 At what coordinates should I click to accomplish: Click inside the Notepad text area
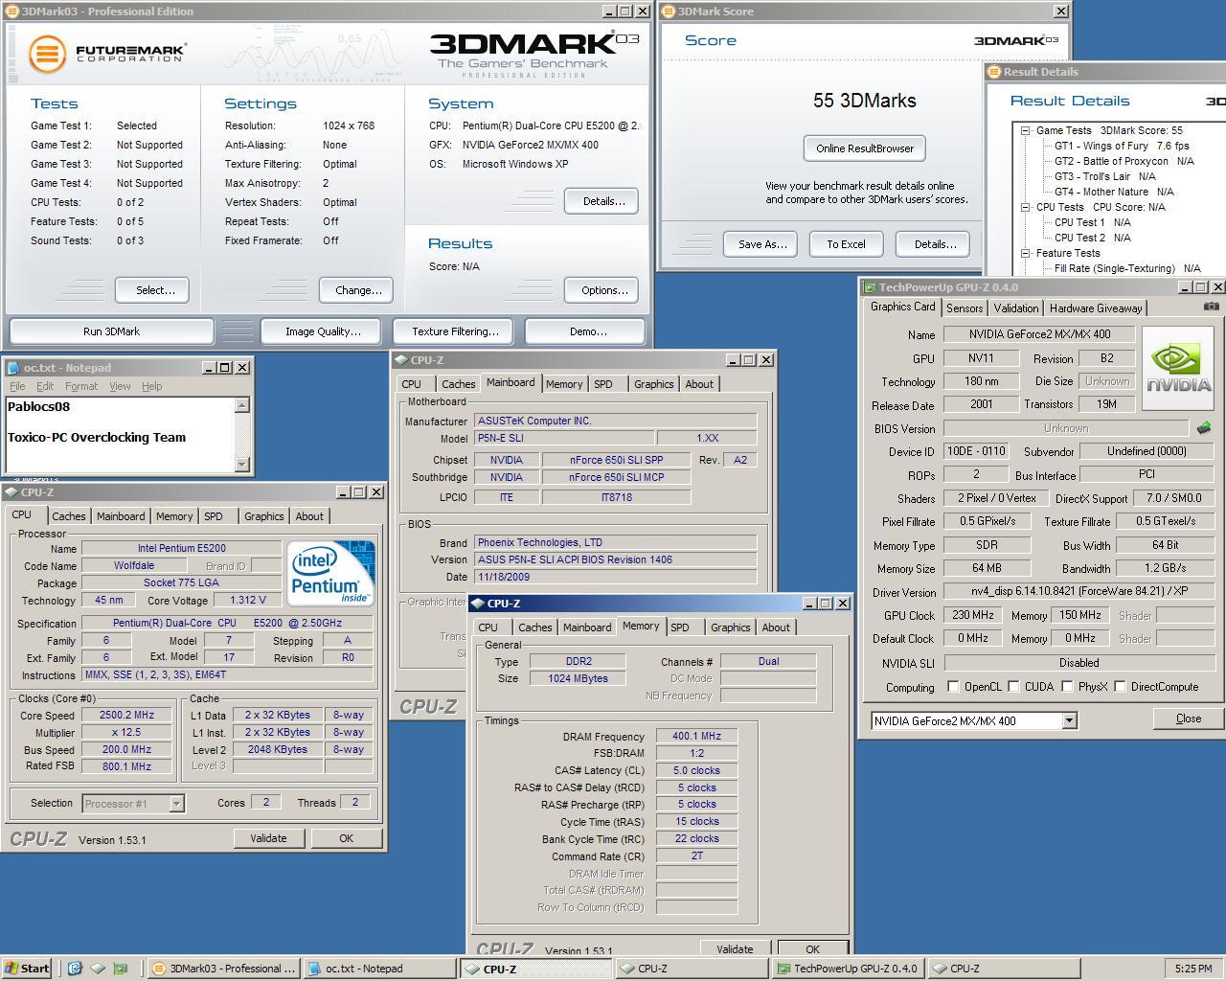pyautogui.click(x=120, y=435)
